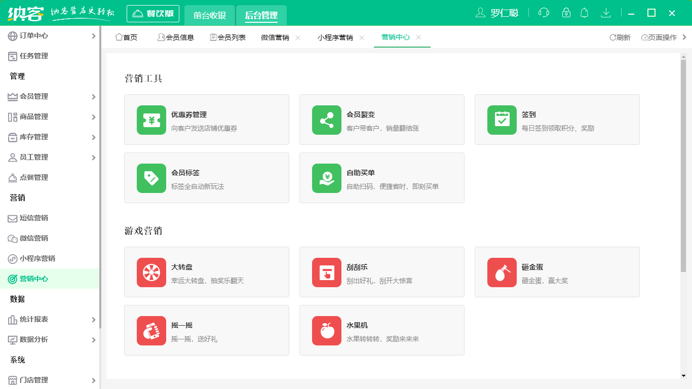Open the 摇一摇 shake game icon
Screen dimensions: 692x389
[151, 330]
